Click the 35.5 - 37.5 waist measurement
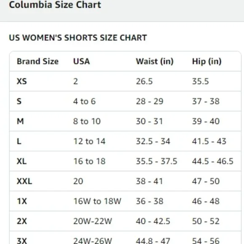The width and height of the screenshot is (244, 244). coord(156,161)
